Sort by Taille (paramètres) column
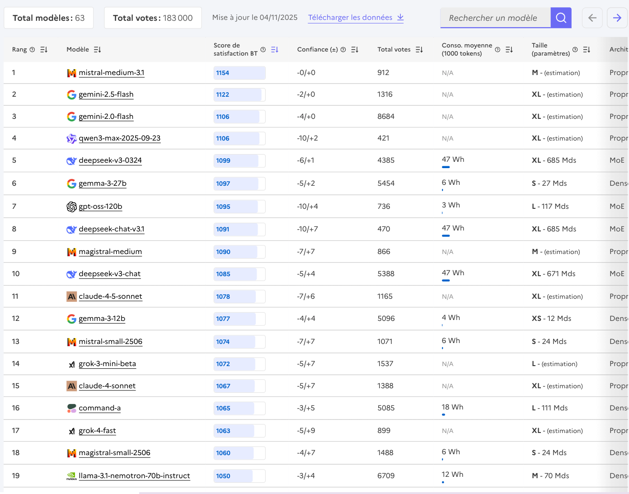This screenshot has width=629, height=494. [587, 50]
